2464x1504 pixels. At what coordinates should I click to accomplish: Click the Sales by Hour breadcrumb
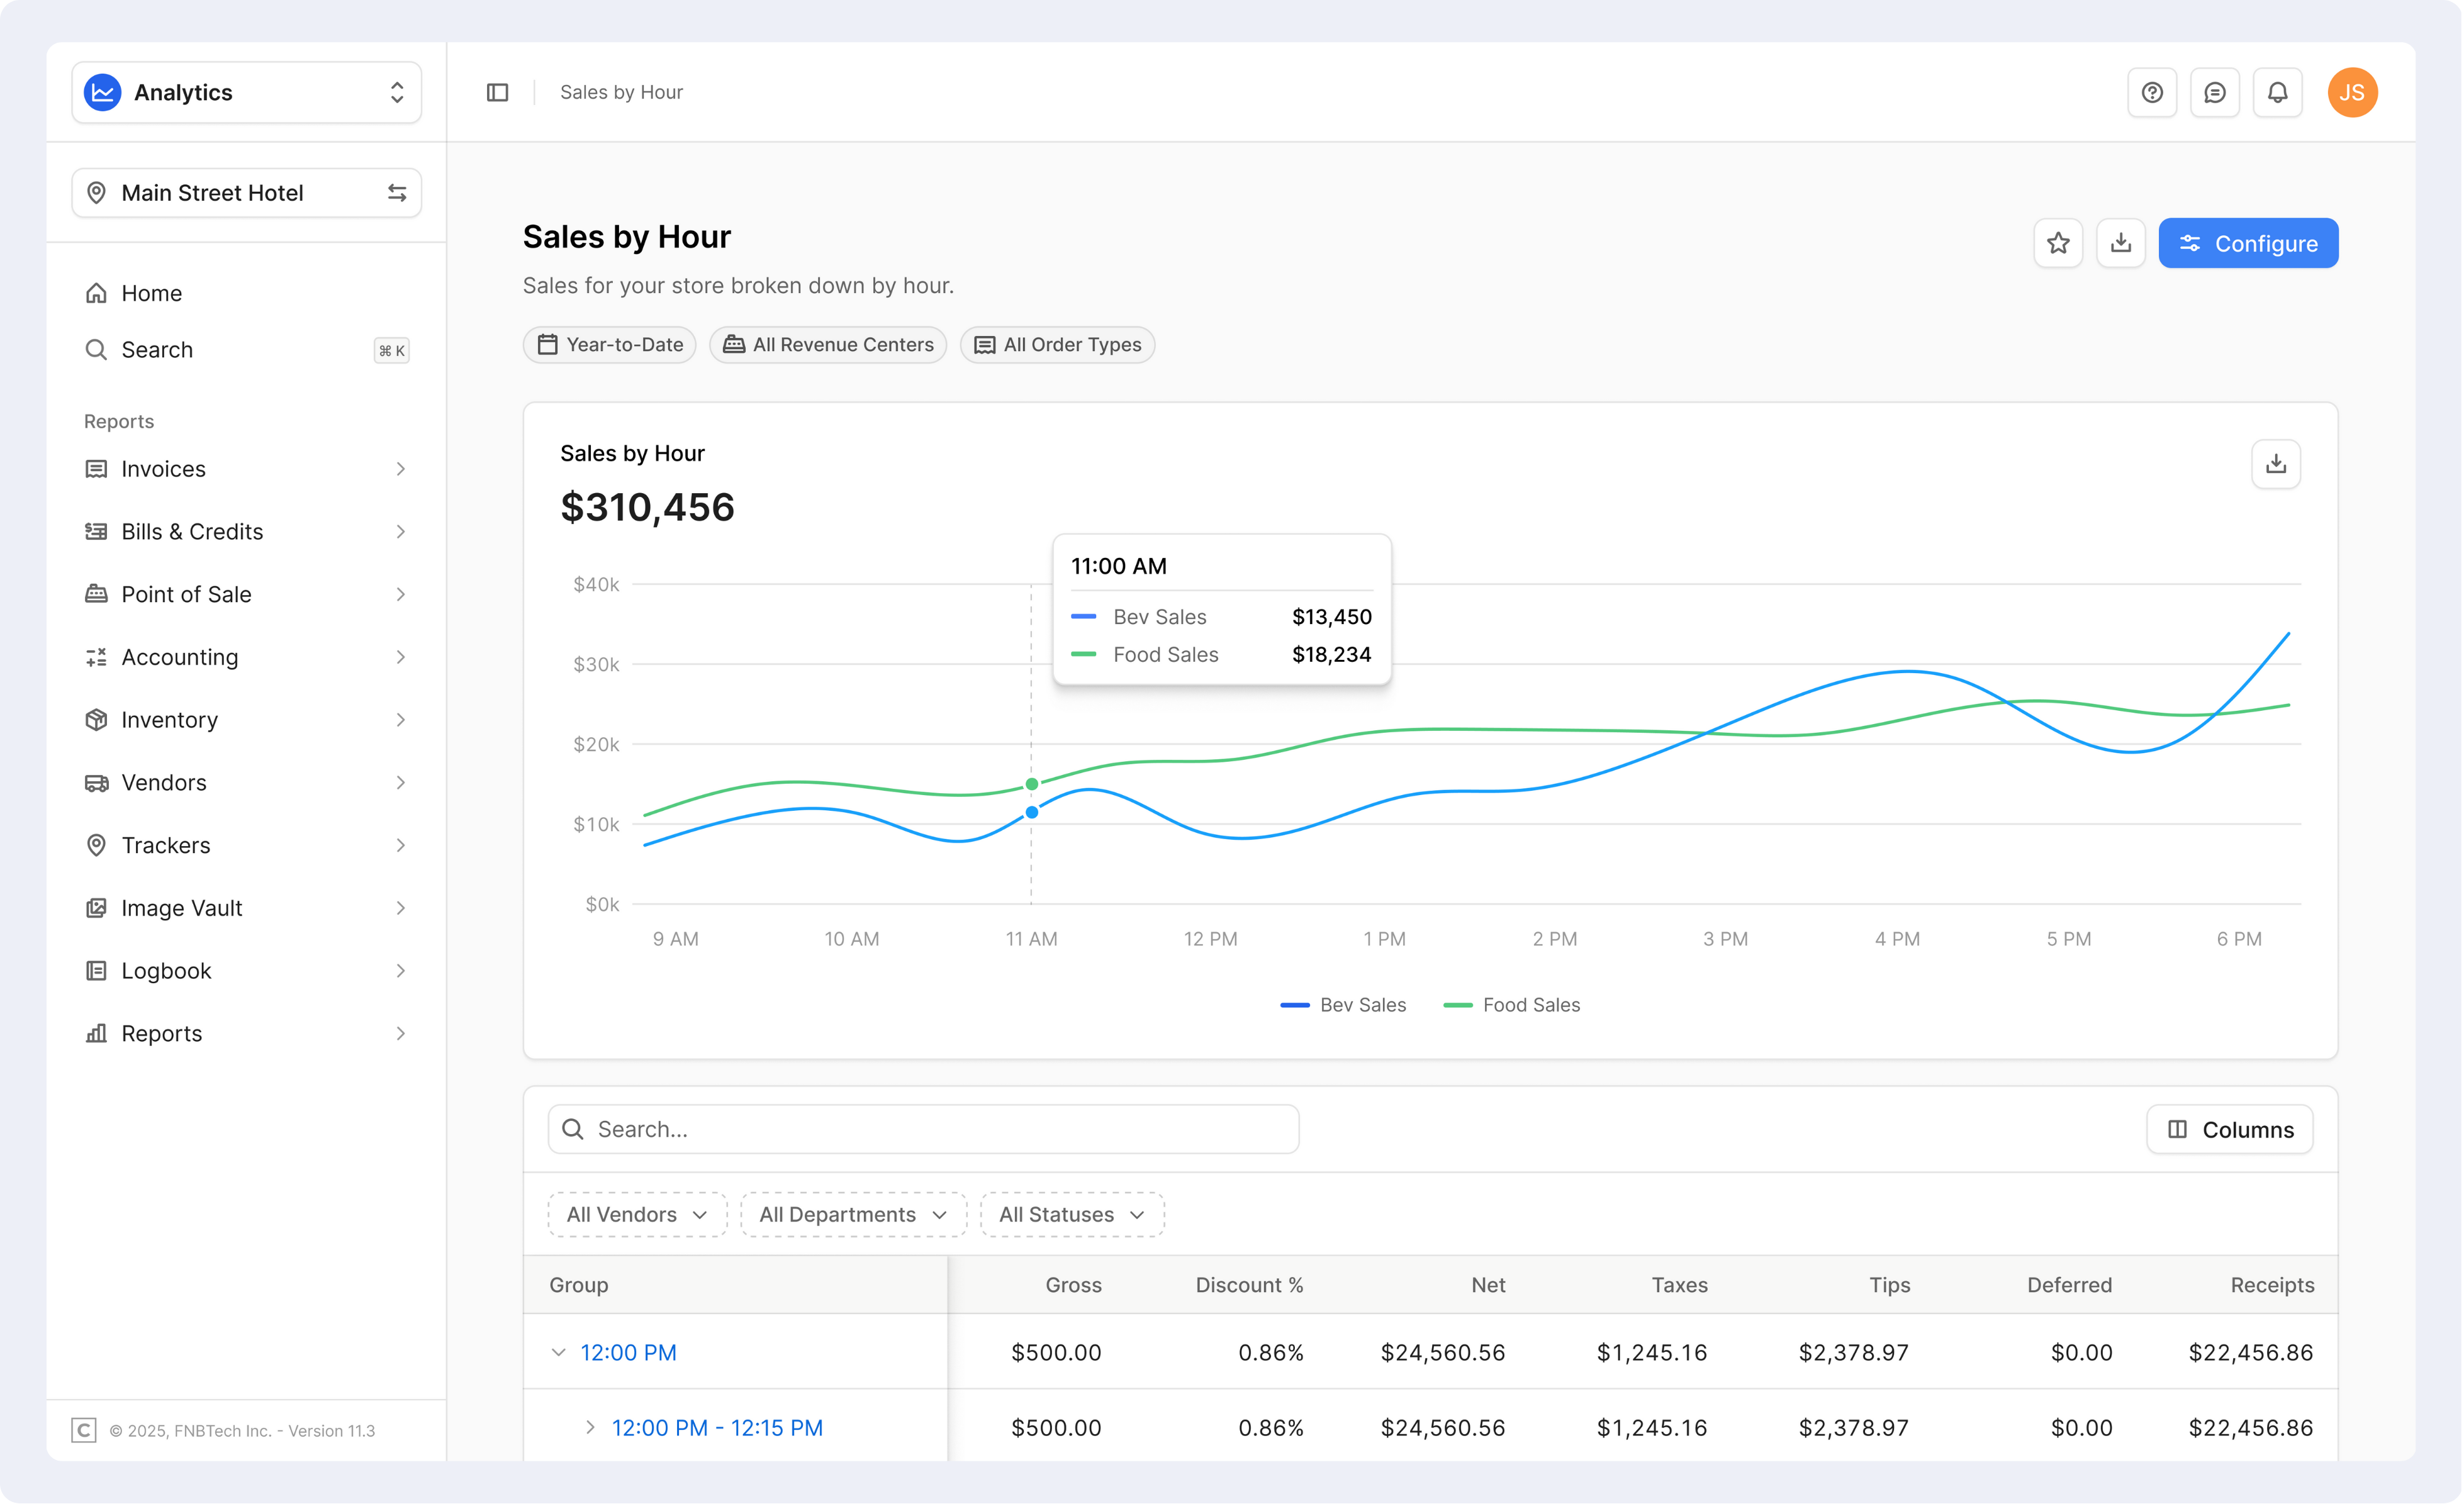621,92
